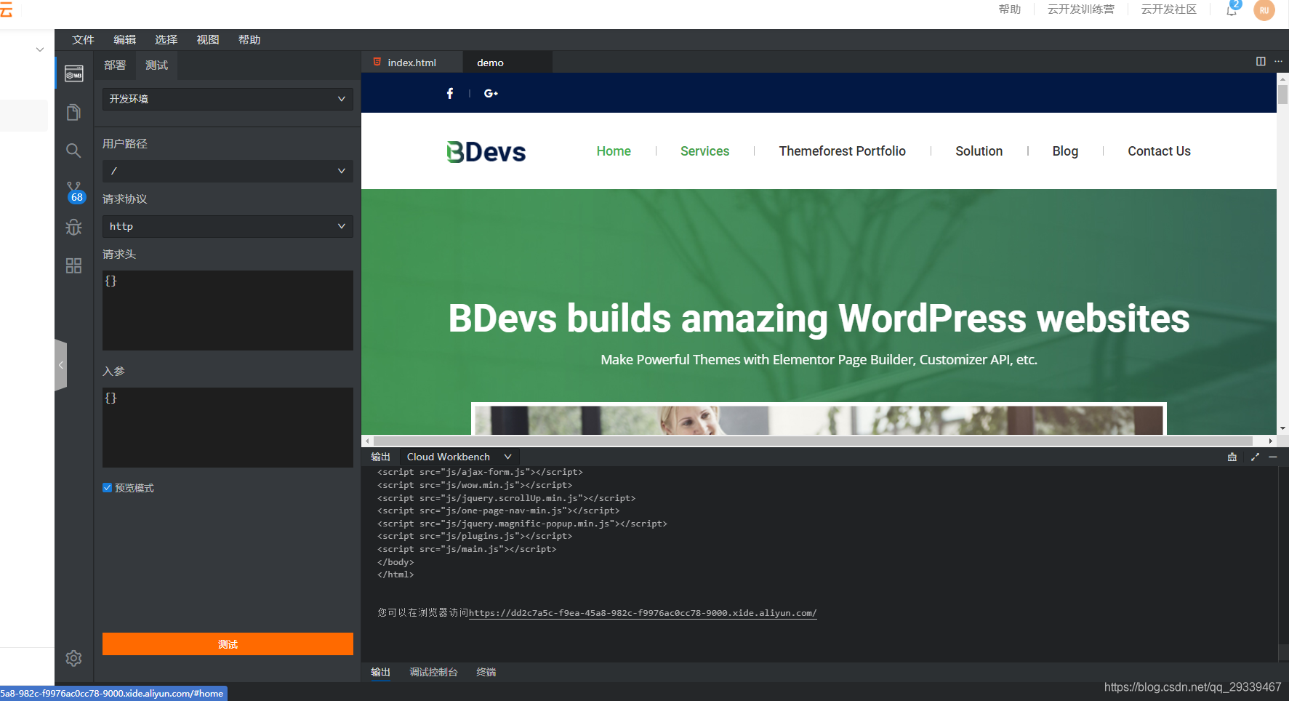
Task: Click the preview horizontal scrollbar right arrow
Action: point(1270,441)
